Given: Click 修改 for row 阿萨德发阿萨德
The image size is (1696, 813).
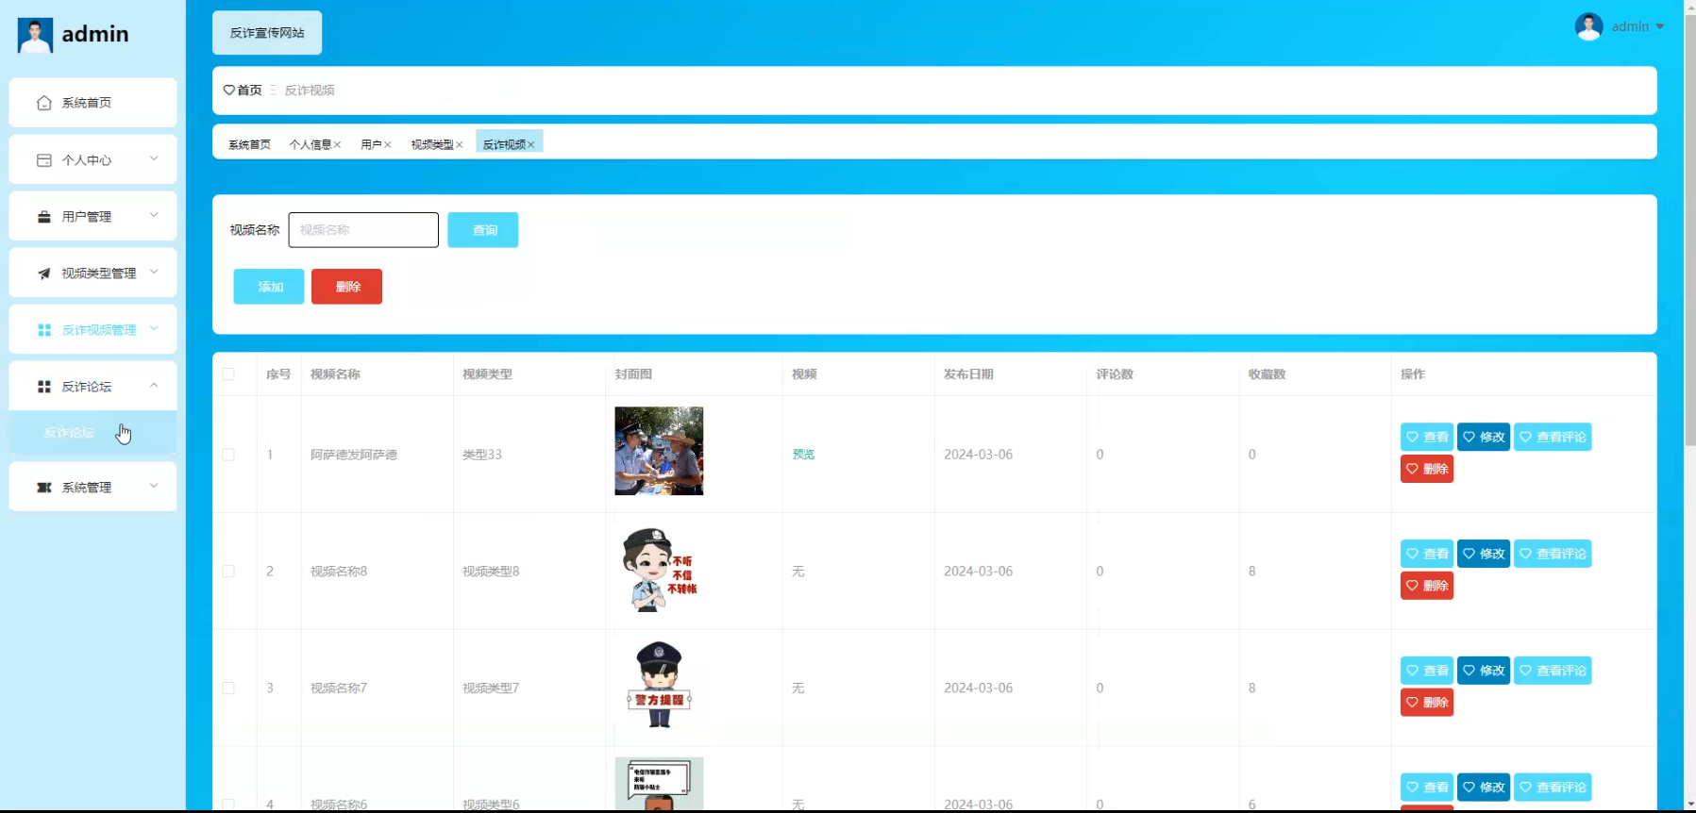Looking at the screenshot, I should click(x=1484, y=437).
